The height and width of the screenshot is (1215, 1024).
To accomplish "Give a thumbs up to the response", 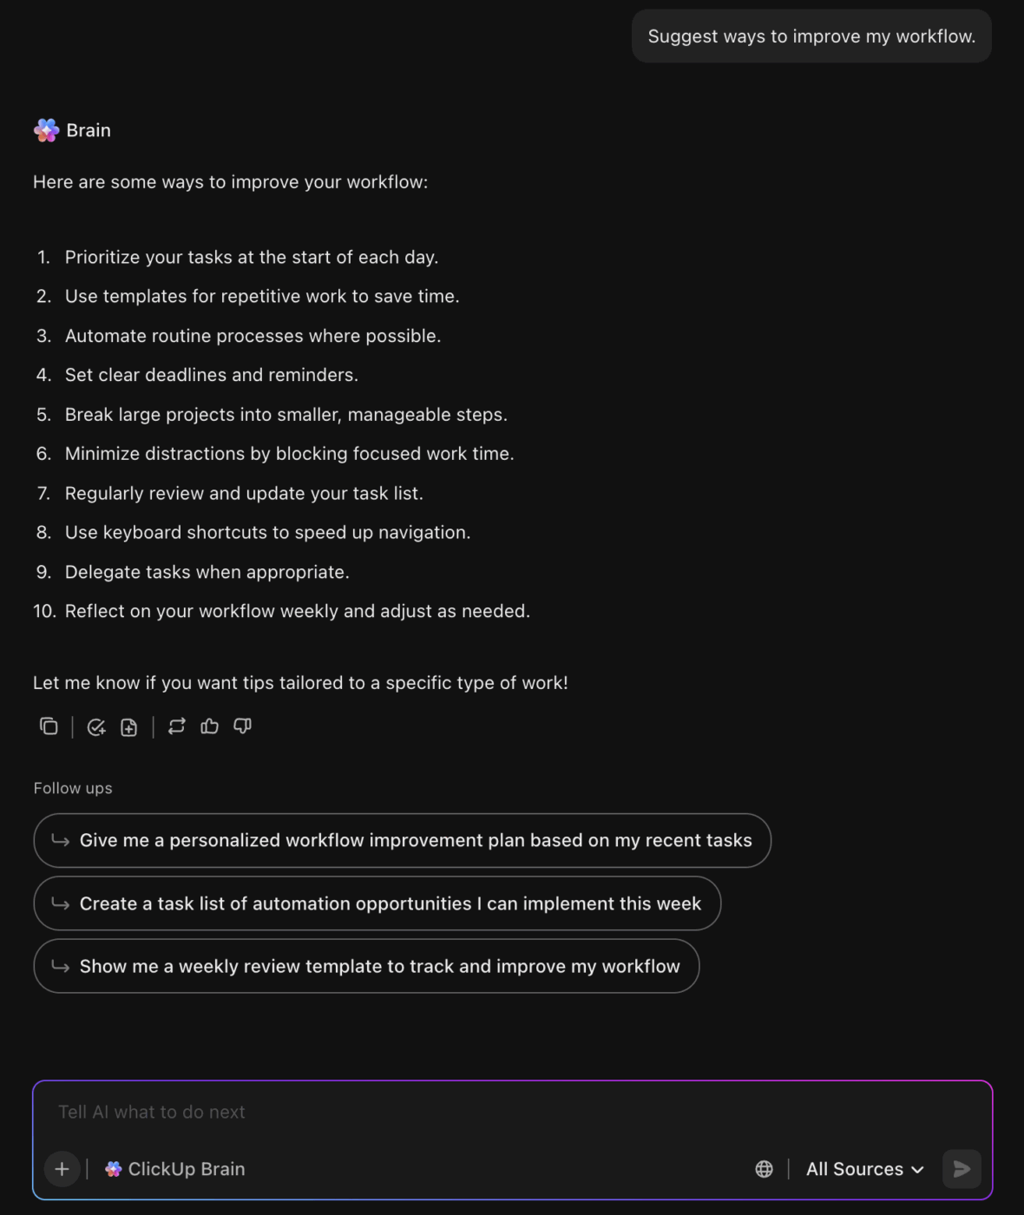I will (209, 726).
